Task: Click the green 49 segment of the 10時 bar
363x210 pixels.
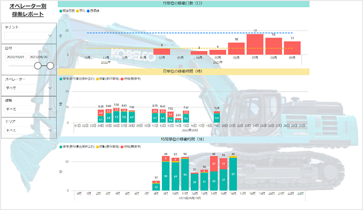Action: coord(176,176)
